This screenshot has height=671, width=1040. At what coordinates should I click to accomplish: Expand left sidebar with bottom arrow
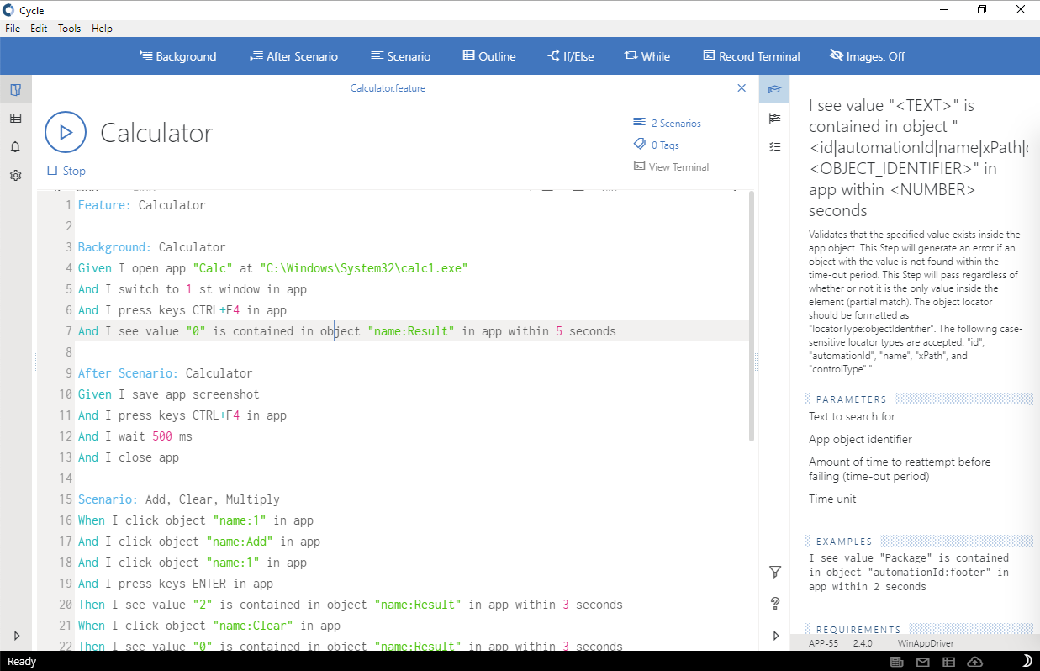click(16, 636)
